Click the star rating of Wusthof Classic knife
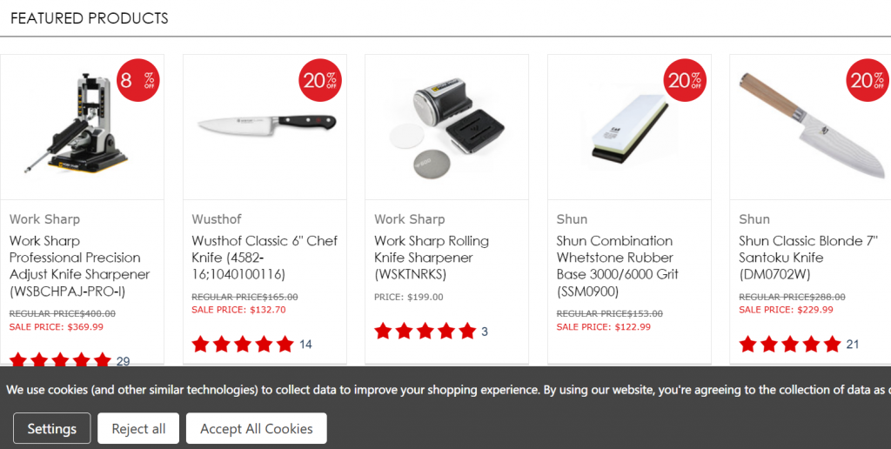This screenshot has height=449, width=891. [243, 344]
